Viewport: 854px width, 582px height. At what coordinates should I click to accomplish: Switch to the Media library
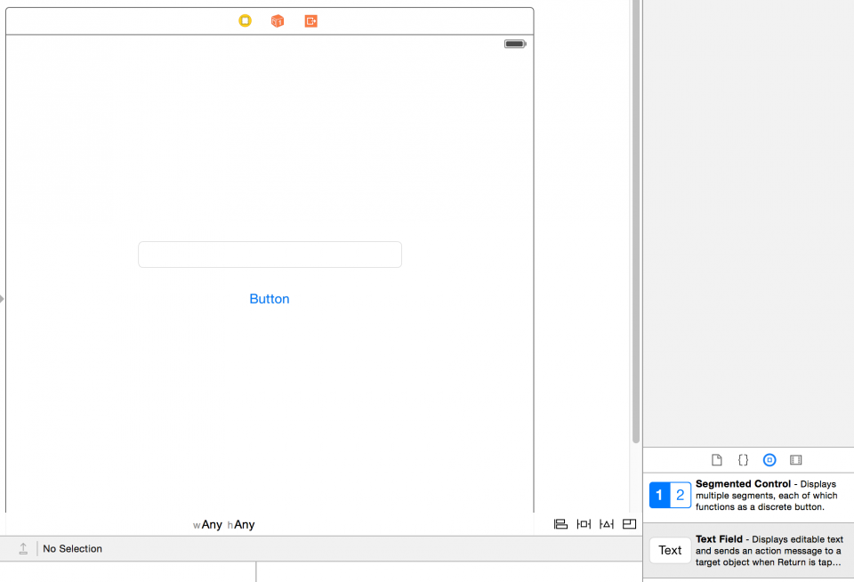tap(795, 459)
